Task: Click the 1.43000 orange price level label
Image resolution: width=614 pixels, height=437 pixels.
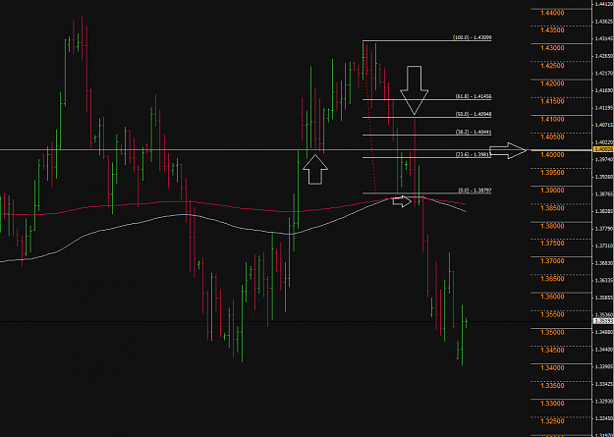Action: (552, 48)
